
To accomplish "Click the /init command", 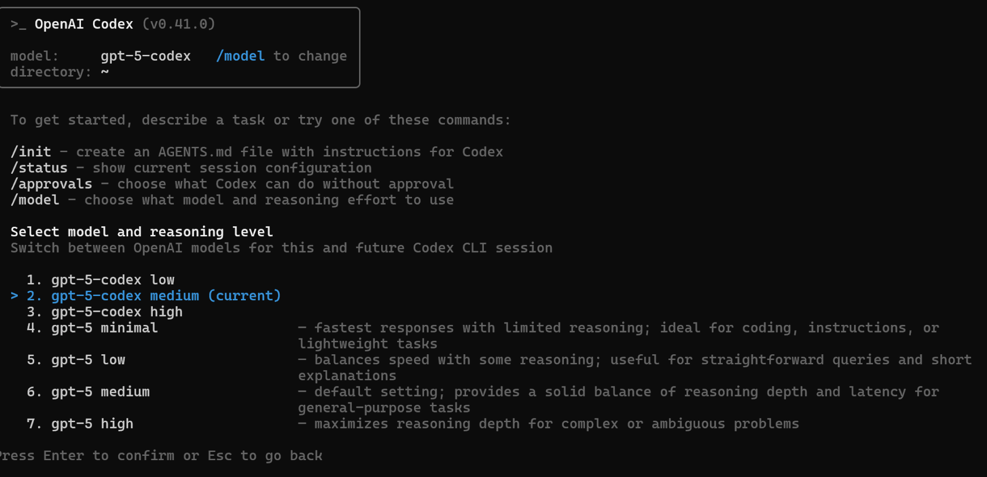I will [31, 152].
